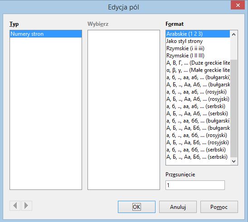Click the Format list scroll down arrow

pos(233,161)
